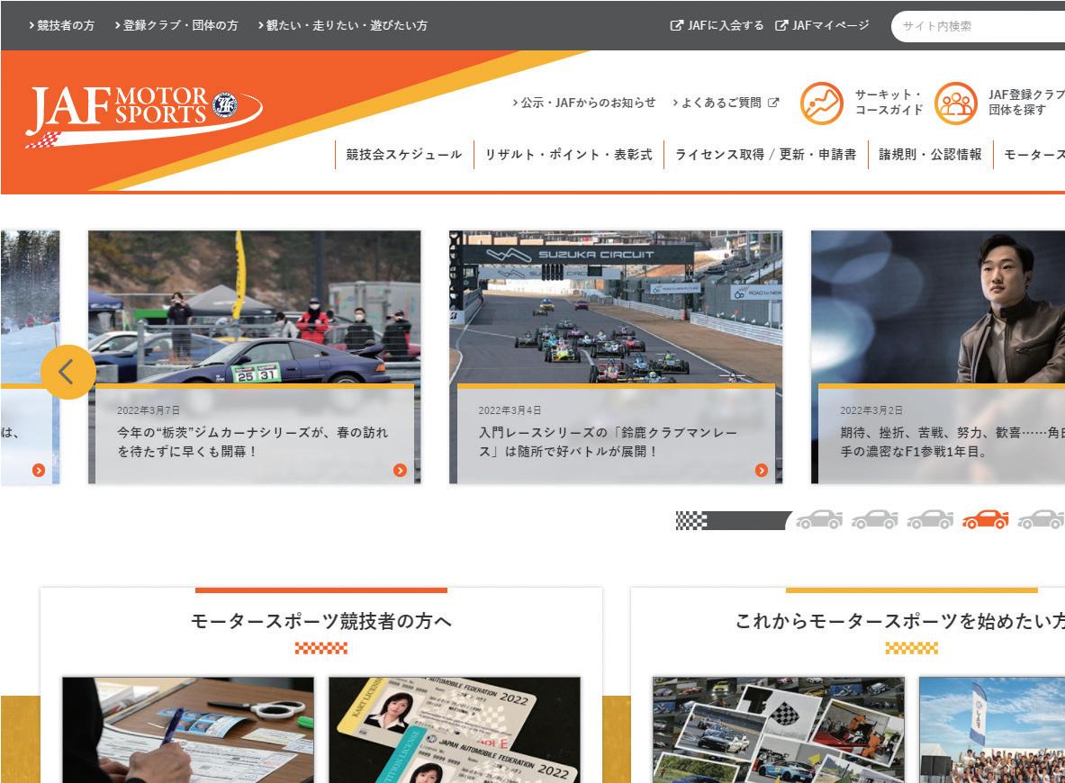Go to previous slide with yellow arrow
This screenshot has width=1065, height=783.
tap(68, 372)
